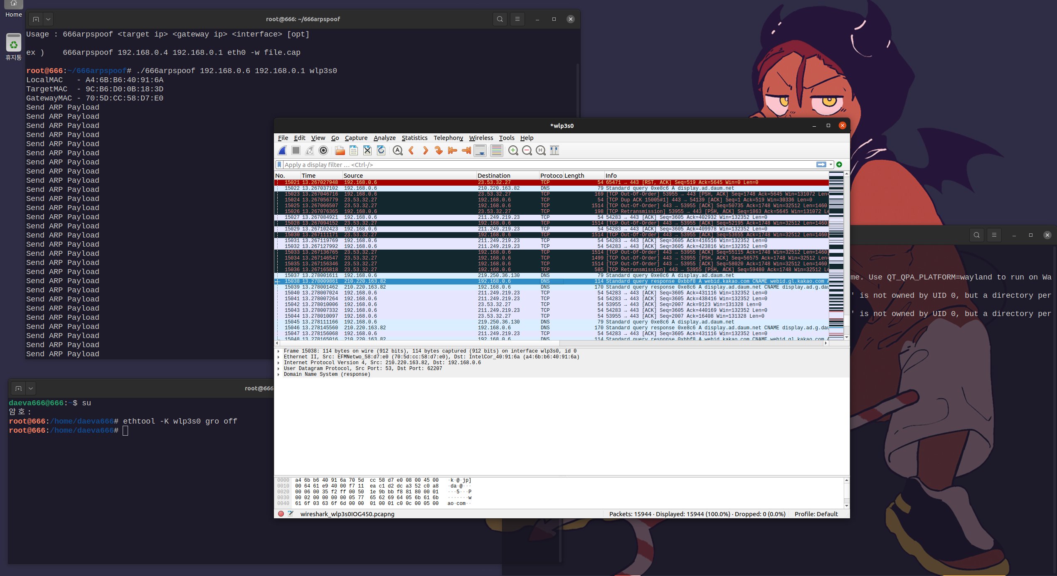Open capture options gear icon

[323, 151]
